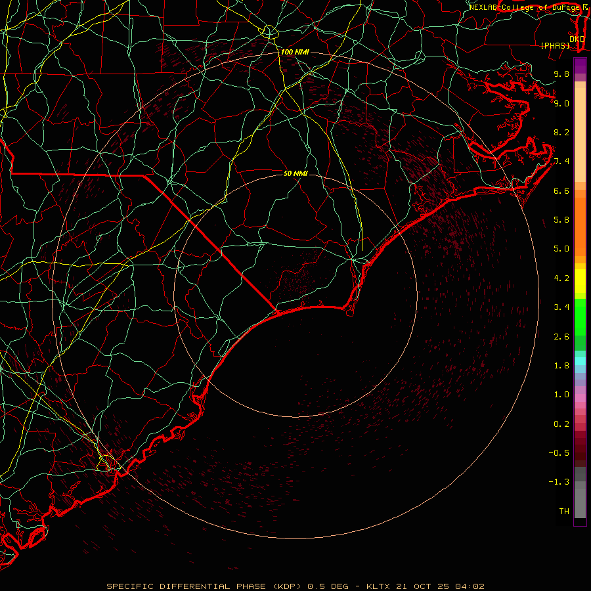The image size is (591, 591).
Task: Click the 5.0 value on the scale
Action: tap(561, 249)
